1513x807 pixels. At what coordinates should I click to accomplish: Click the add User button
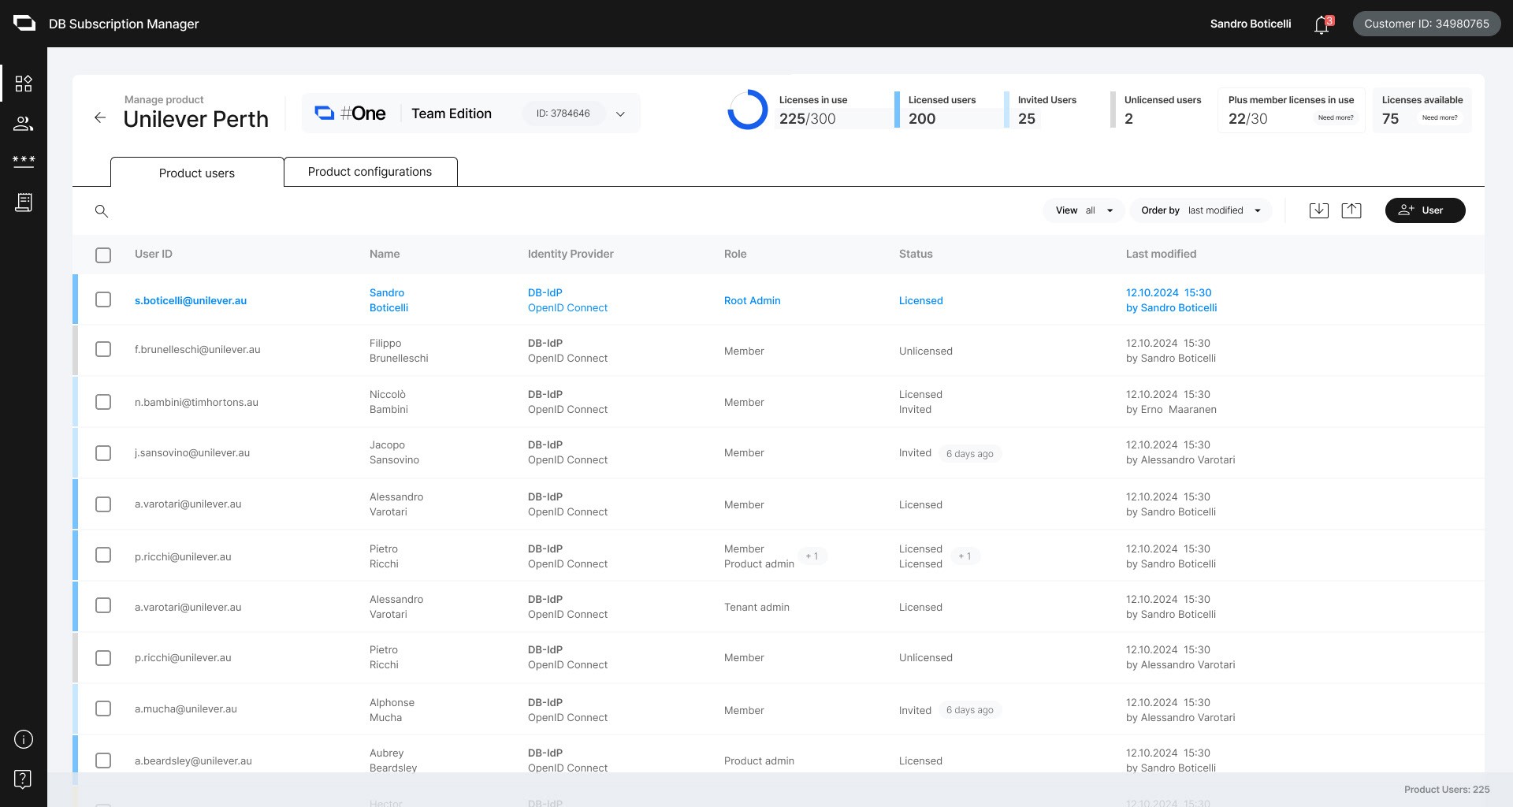coord(1425,210)
